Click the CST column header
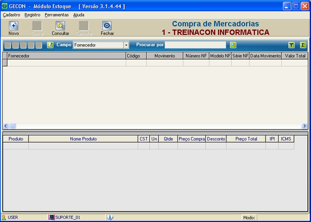The height and width of the screenshot is (222, 311). (144, 139)
